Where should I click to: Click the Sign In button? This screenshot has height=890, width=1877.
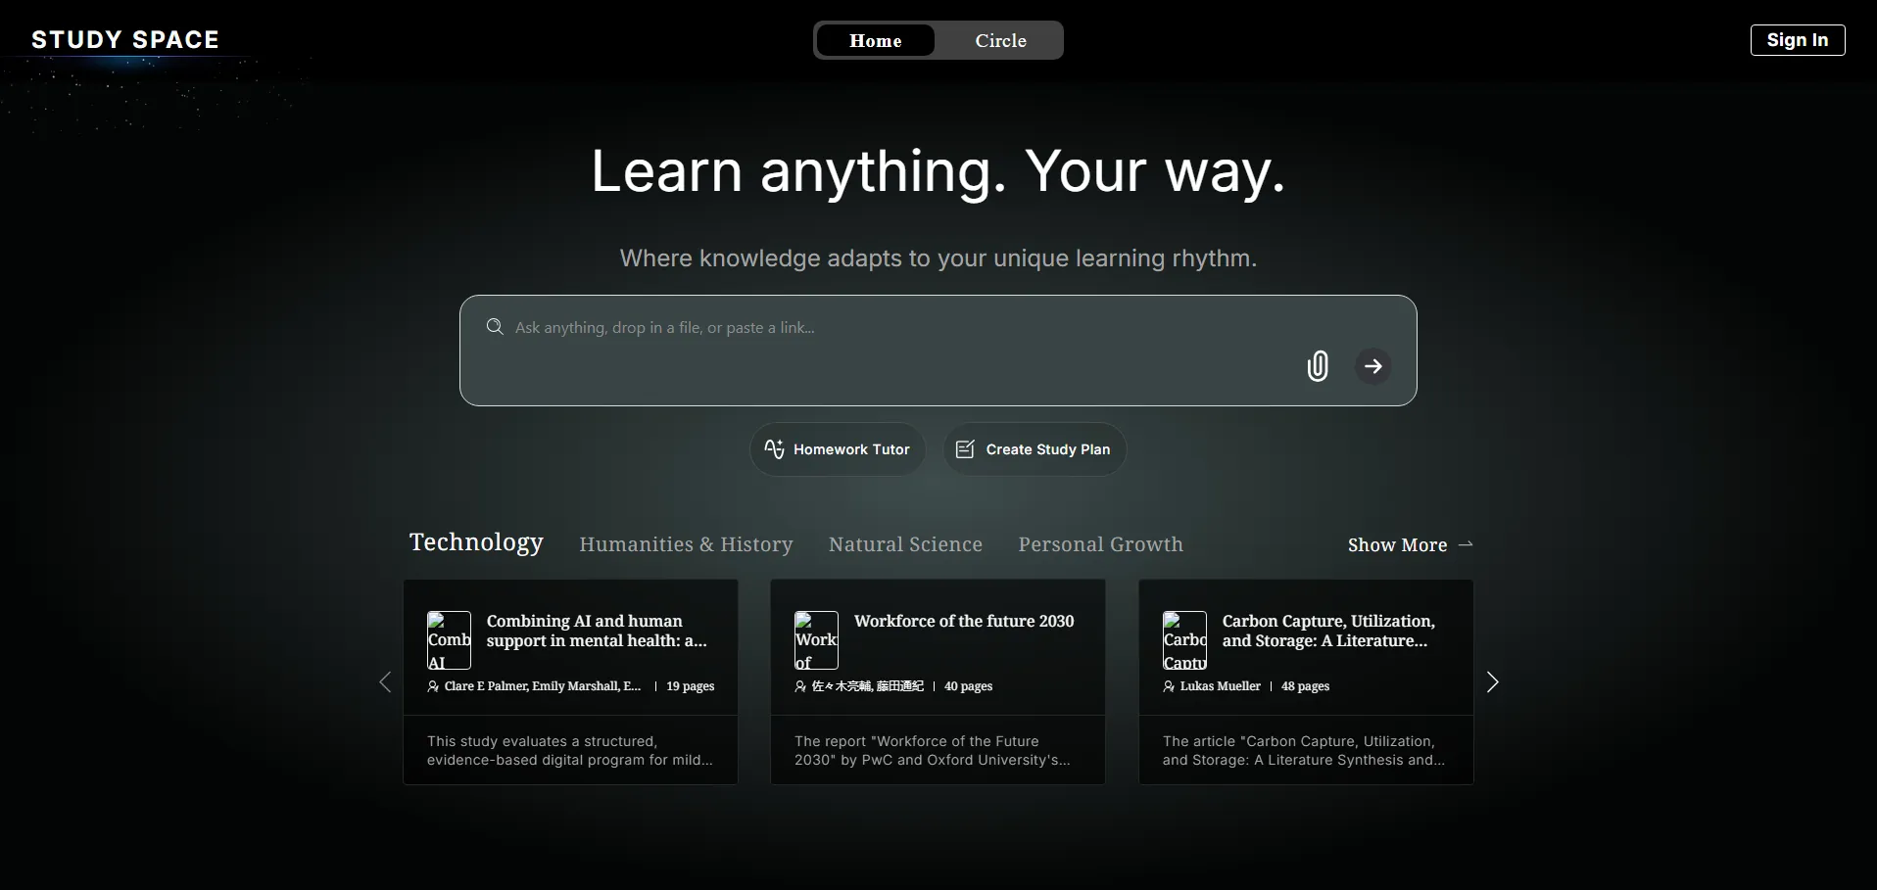coord(1797,40)
